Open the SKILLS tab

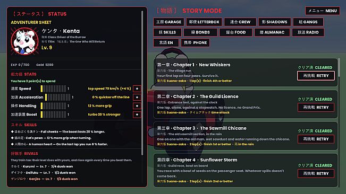(x=167, y=32)
